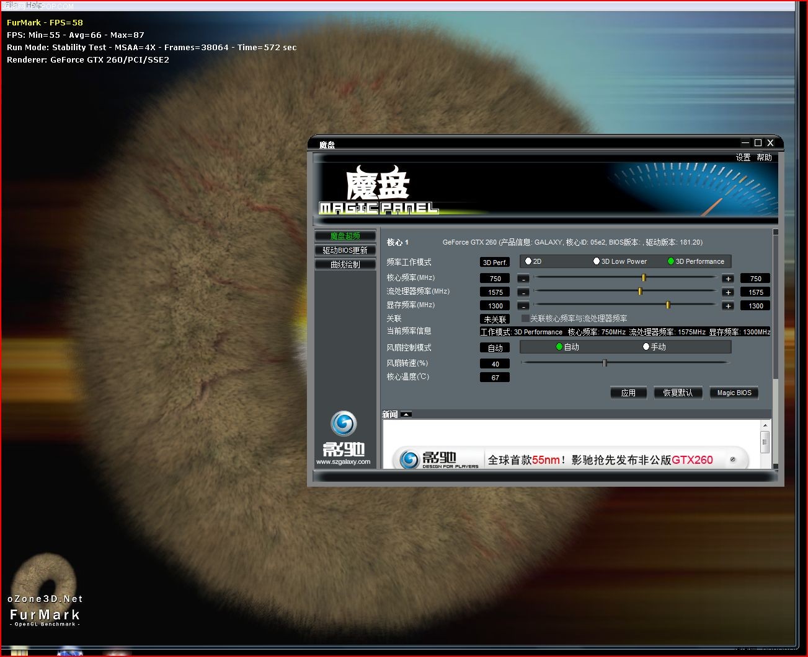Open the 设置 settings menu
Viewport: 808px width, 657px height.
(x=743, y=158)
